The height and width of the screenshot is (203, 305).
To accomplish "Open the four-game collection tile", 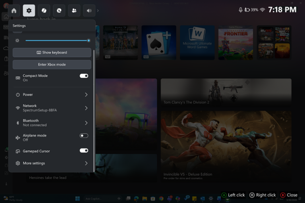I will tap(274, 42).
